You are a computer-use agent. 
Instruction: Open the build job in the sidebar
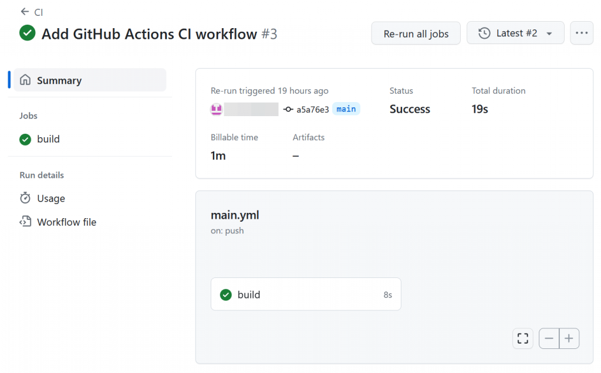click(48, 139)
